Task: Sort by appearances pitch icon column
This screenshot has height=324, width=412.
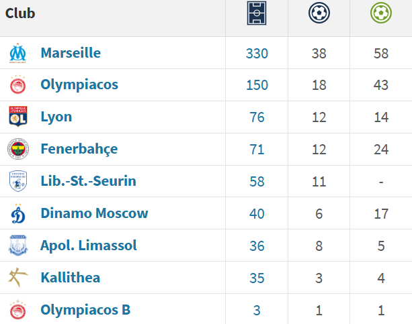Action: pyautogui.click(x=257, y=14)
